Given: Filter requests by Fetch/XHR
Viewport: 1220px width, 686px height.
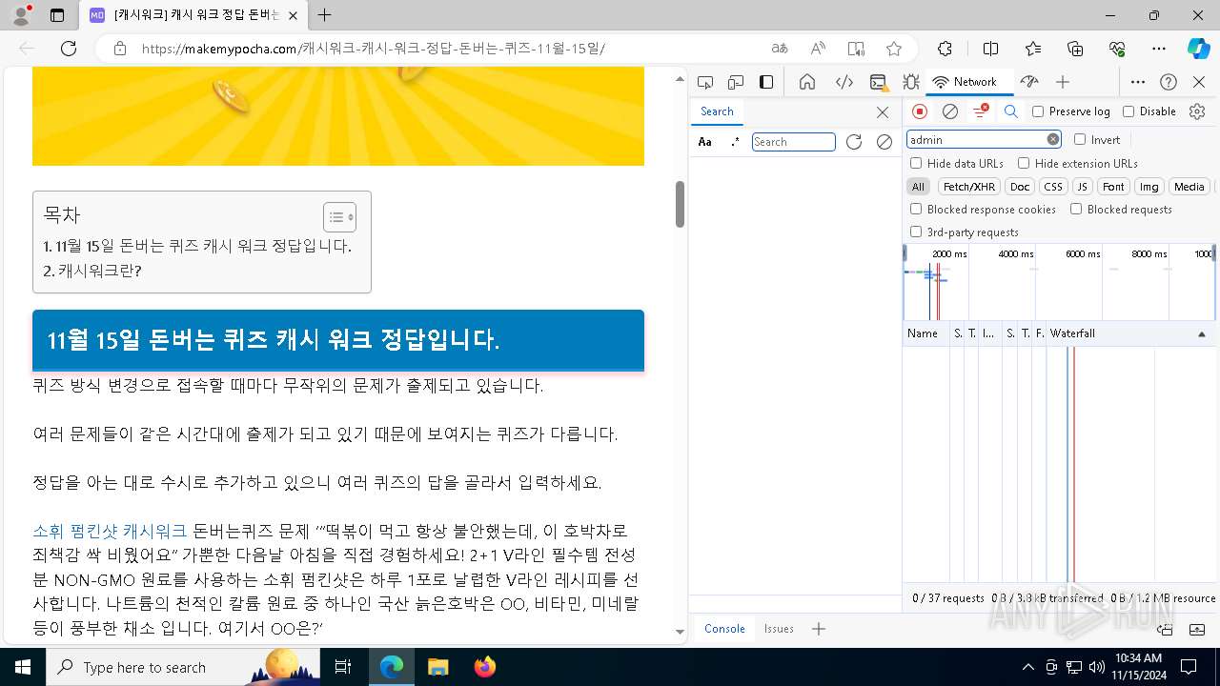Looking at the screenshot, I should pyautogui.click(x=968, y=187).
